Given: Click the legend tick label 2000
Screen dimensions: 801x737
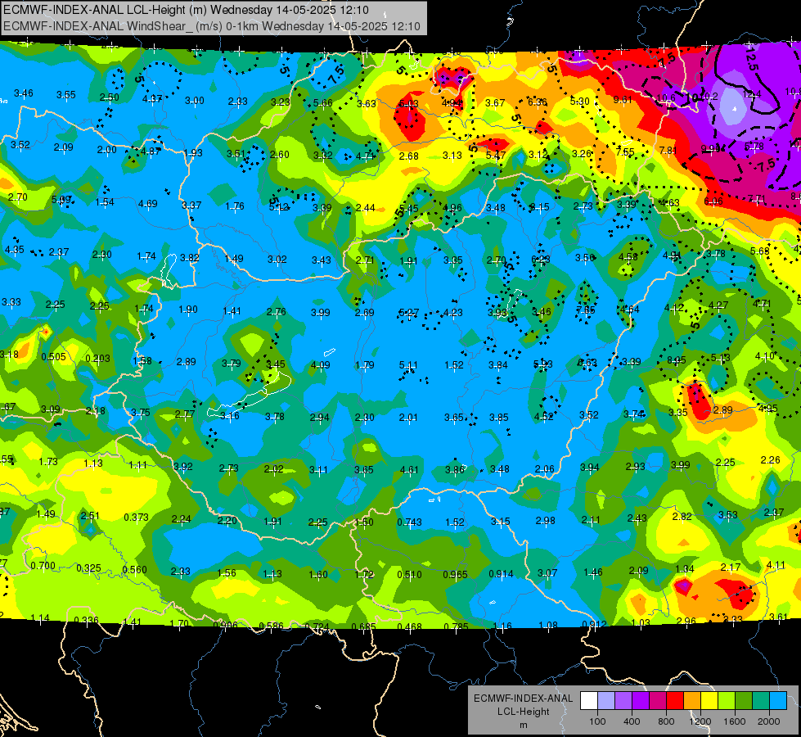Looking at the screenshot, I should (x=768, y=721).
